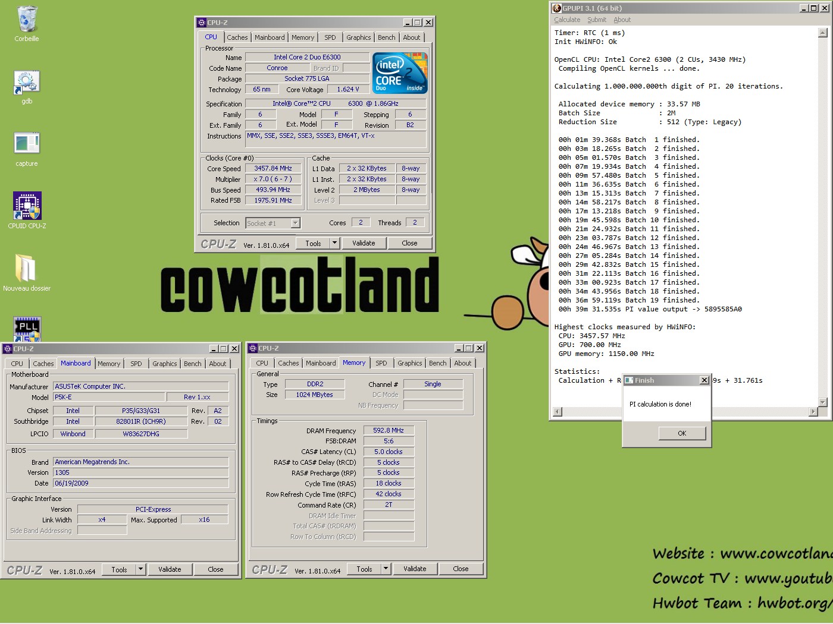Viewport: 833px width, 624px height.
Task: Click OK in the Finish dialog
Action: pos(682,433)
